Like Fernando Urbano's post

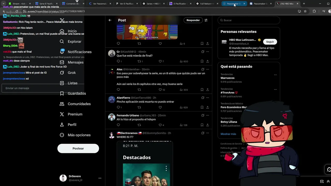pyautogui.click(x=160, y=125)
